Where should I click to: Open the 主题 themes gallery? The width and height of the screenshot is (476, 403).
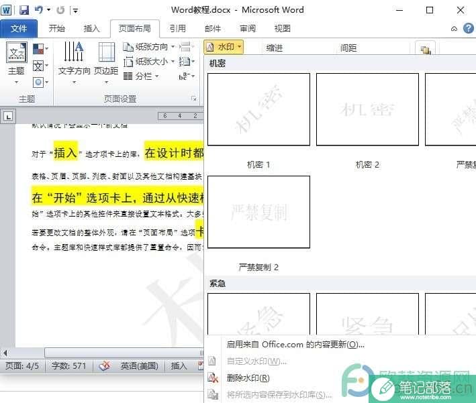click(17, 63)
